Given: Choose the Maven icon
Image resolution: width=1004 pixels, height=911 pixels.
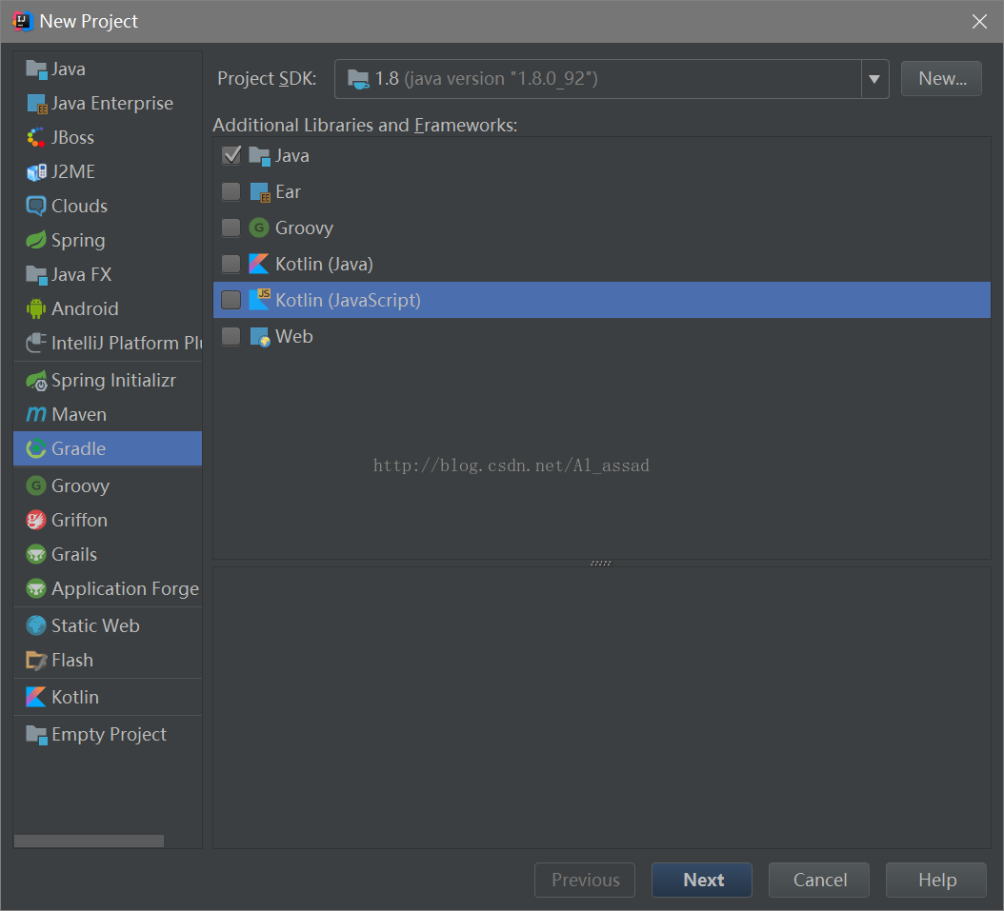Looking at the screenshot, I should point(36,414).
